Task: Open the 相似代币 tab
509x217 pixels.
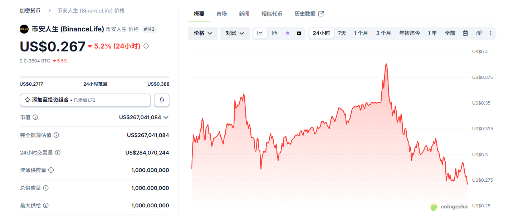Action: click(272, 14)
